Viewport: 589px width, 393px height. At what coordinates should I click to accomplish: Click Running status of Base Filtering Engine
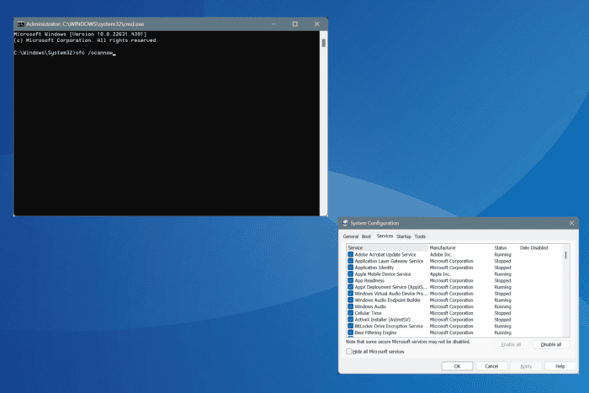click(x=502, y=333)
